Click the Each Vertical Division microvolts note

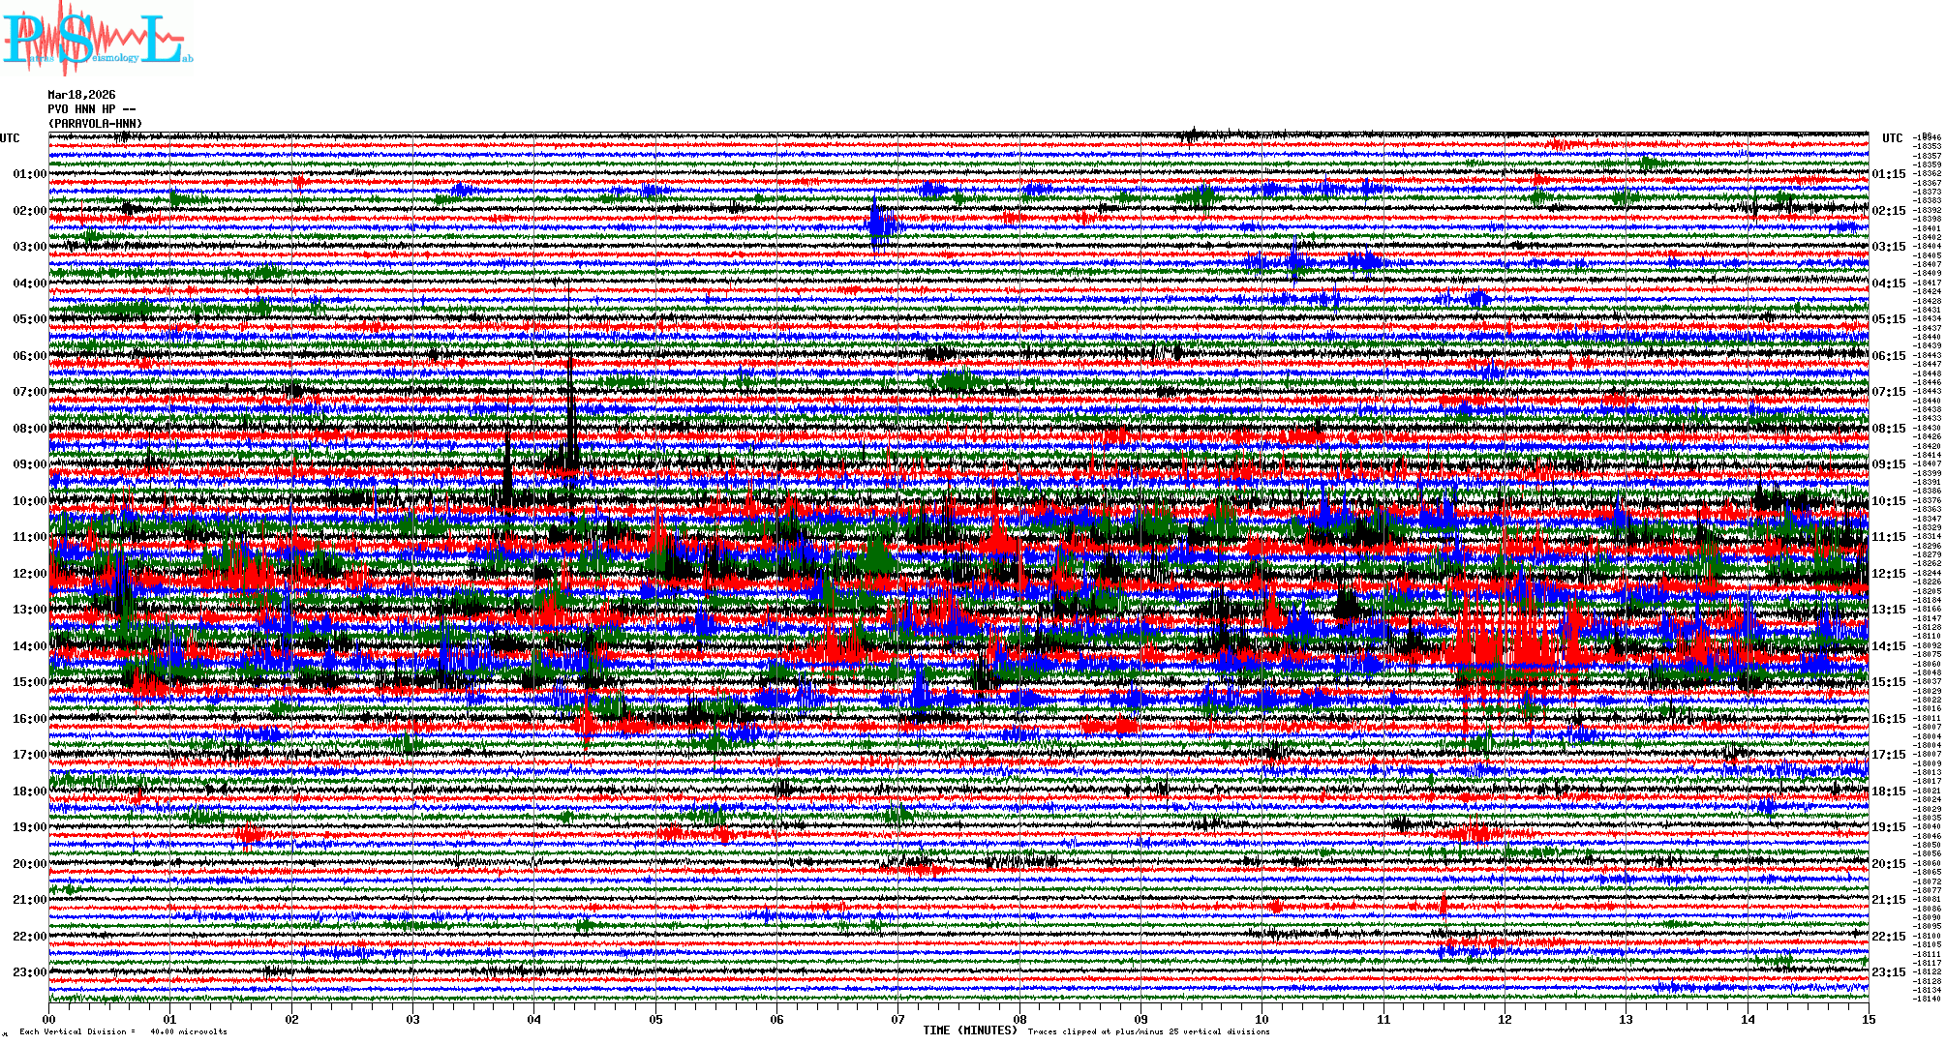pyautogui.click(x=123, y=1031)
